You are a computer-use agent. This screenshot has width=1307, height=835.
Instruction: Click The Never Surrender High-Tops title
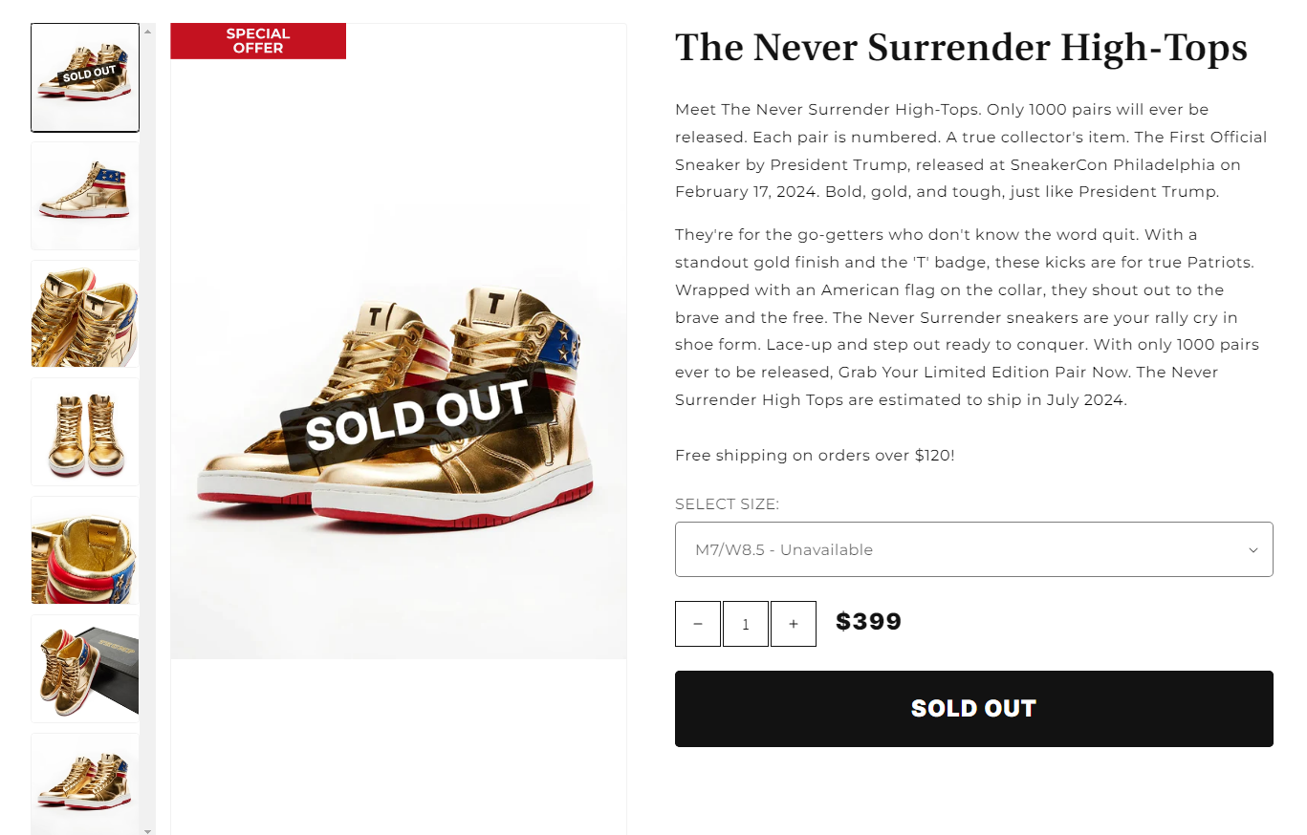click(961, 48)
